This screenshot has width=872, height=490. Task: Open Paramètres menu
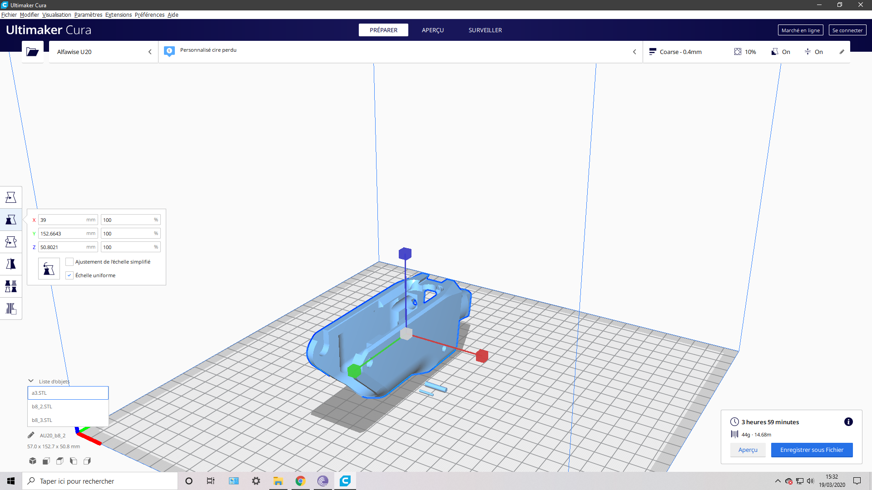pyautogui.click(x=89, y=15)
